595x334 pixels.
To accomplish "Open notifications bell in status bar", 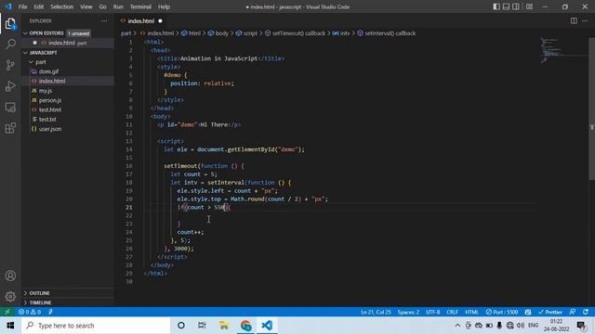I will point(586,312).
